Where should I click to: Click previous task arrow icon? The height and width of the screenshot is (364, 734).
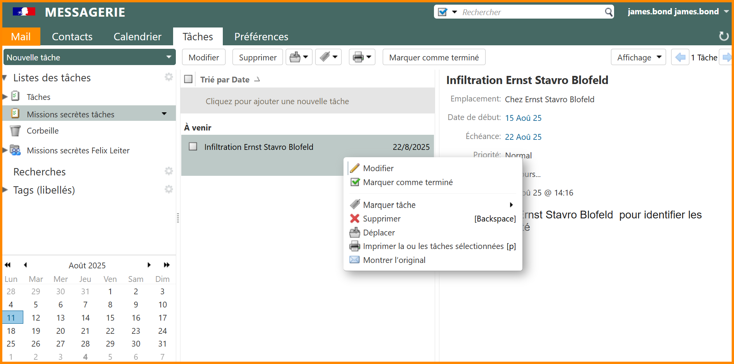click(680, 57)
